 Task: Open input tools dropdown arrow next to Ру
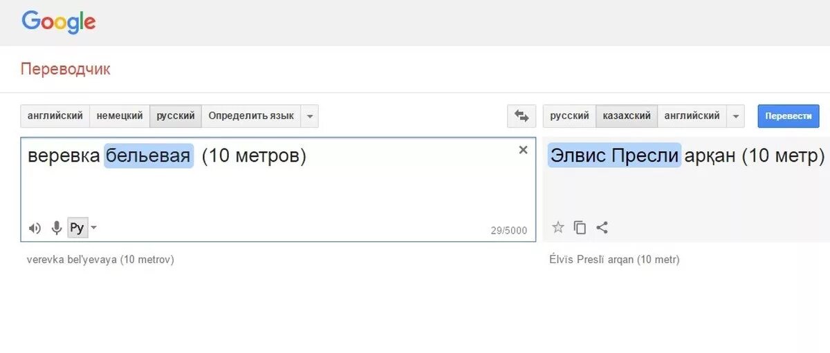tap(94, 228)
